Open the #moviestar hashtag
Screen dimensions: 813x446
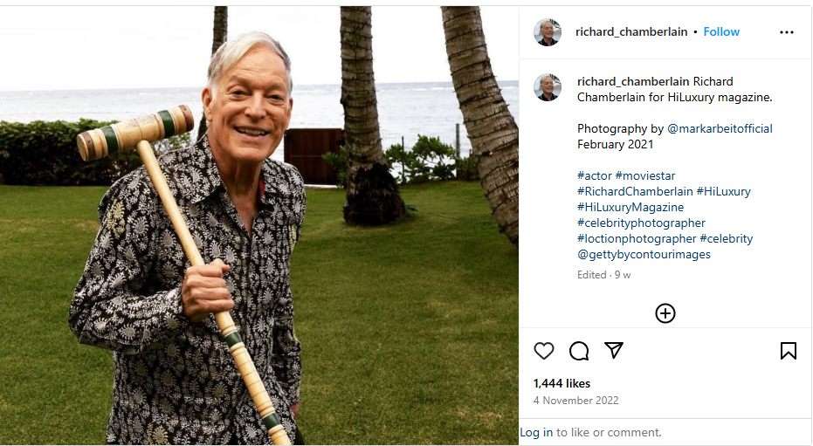tap(645, 175)
